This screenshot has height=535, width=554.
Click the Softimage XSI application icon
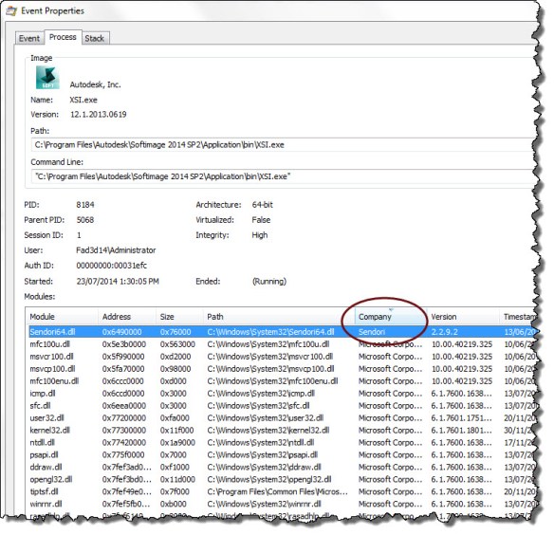[x=47, y=78]
